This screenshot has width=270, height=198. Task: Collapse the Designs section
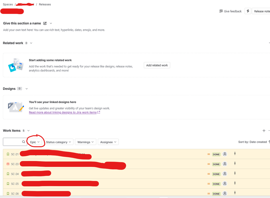[27, 89]
